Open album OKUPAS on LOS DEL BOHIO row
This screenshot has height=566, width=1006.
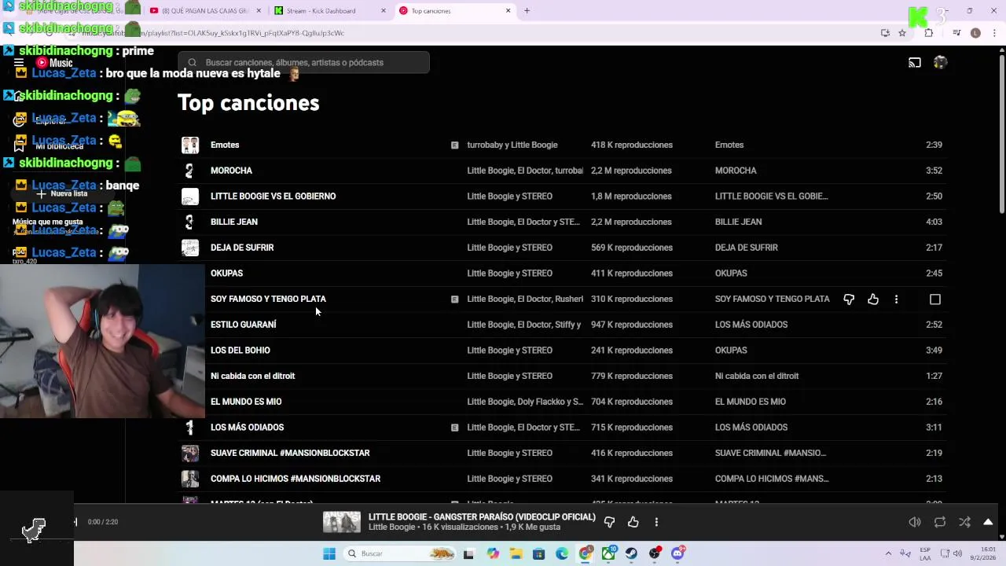point(731,351)
